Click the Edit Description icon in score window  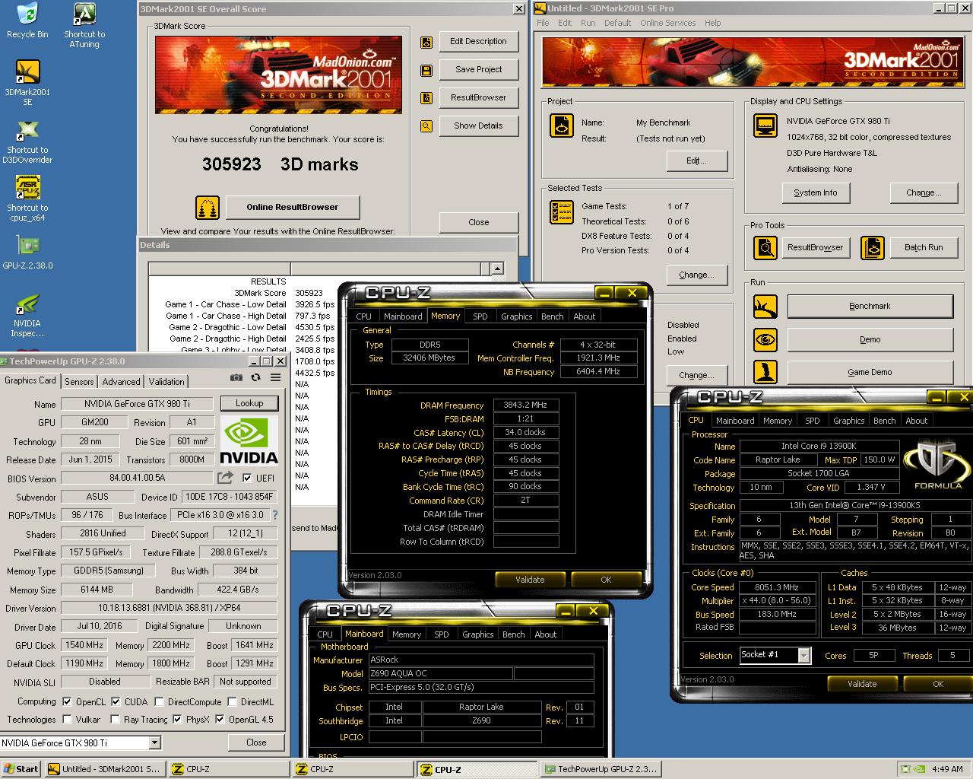point(426,42)
